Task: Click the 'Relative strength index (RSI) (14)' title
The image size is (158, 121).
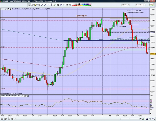Action: click(x=10, y=96)
